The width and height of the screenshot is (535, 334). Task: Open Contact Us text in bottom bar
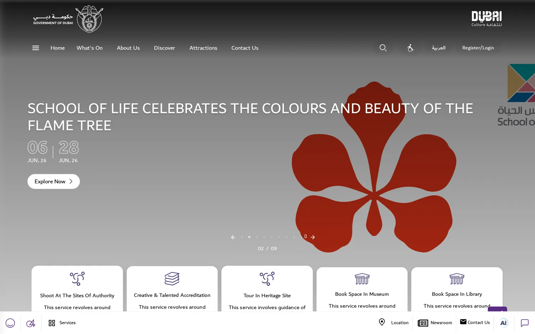[x=479, y=323]
